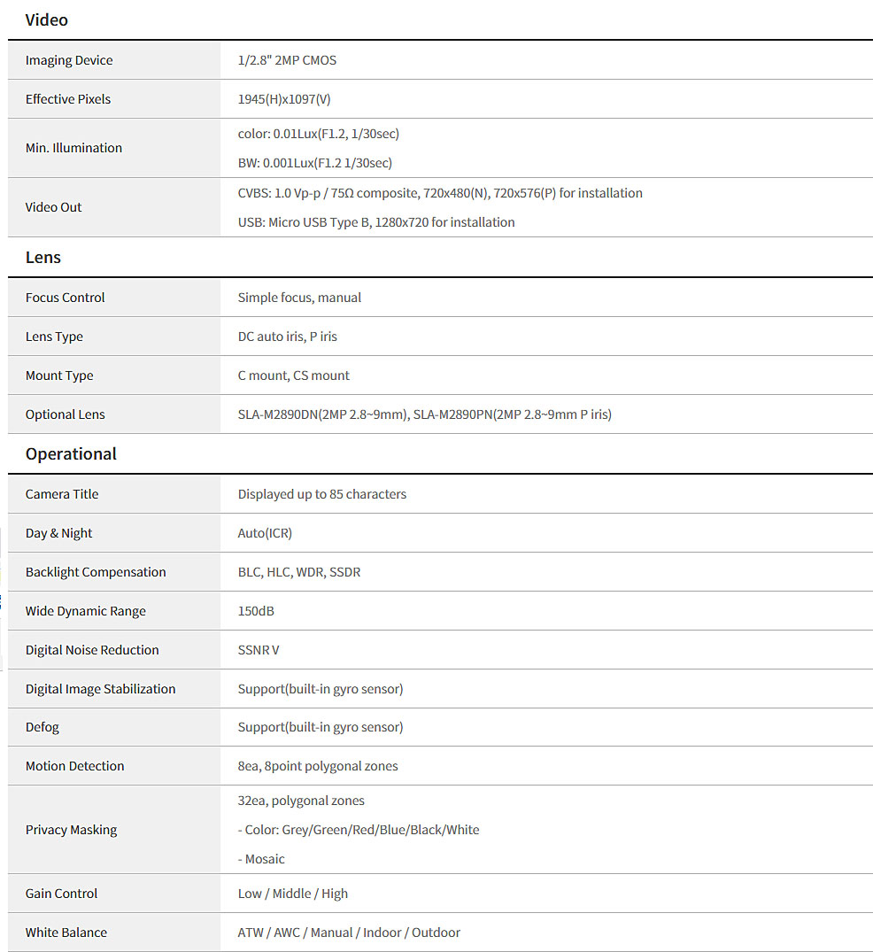This screenshot has width=873, height=952.
Task: Select the USB Micro USB Type B line
Action: [x=375, y=222]
